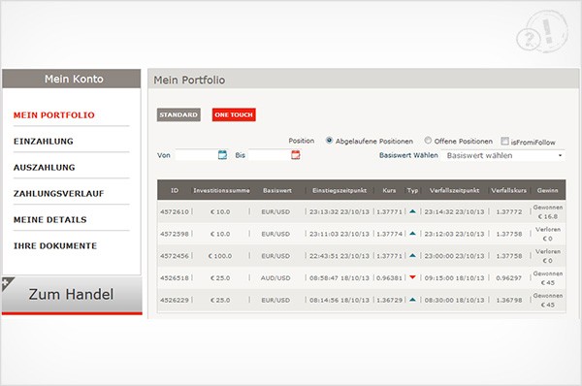Click the Zum Handel button
The width and height of the screenshot is (582, 386).
coord(72,295)
